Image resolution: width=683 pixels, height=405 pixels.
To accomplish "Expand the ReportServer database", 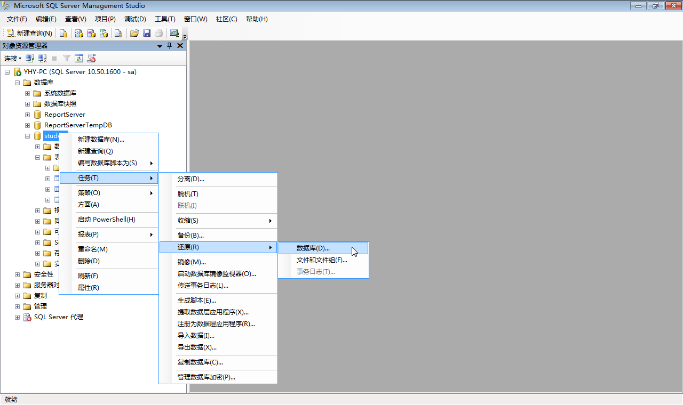I will click(x=27, y=115).
